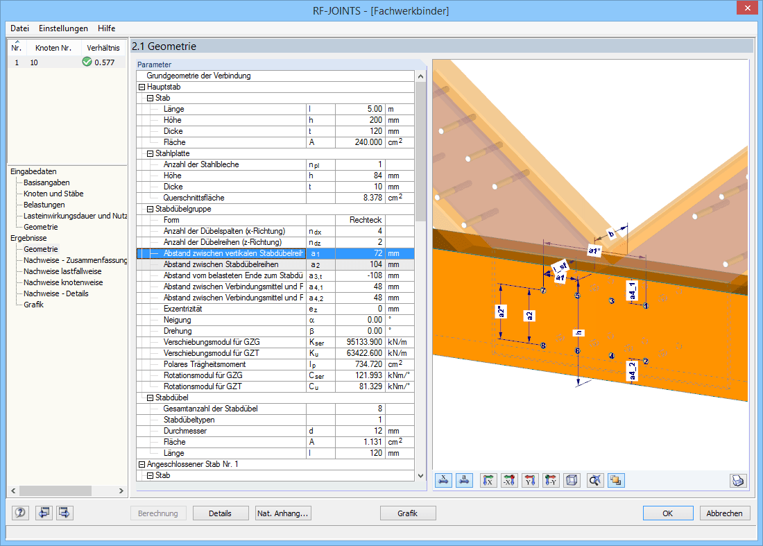Open Nachweise lastfallweise tree item

click(x=62, y=271)
